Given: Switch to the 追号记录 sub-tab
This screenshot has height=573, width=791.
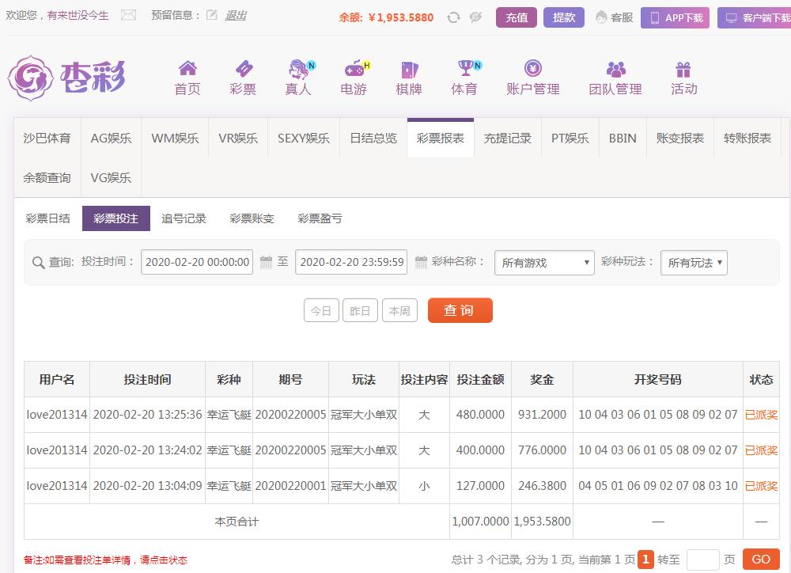Looking at the screenshot, I should pyautogui.click(x=184, y=218).
